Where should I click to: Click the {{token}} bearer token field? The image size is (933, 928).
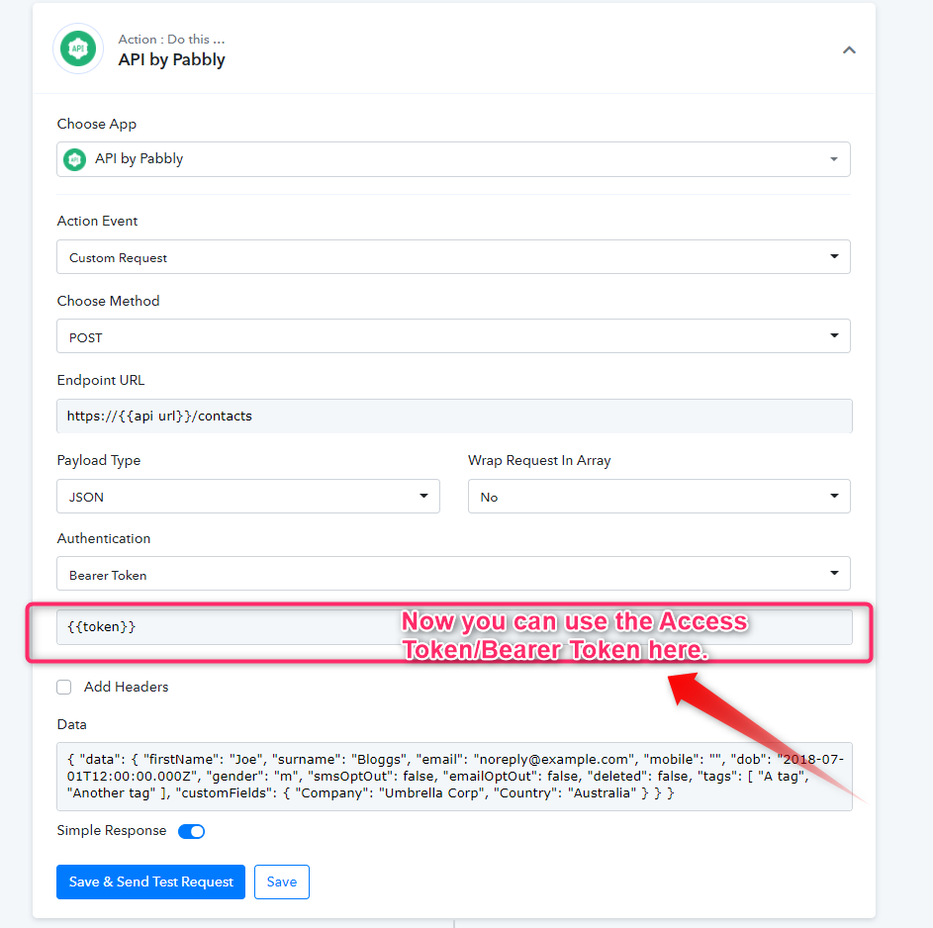tap(454, 627)
